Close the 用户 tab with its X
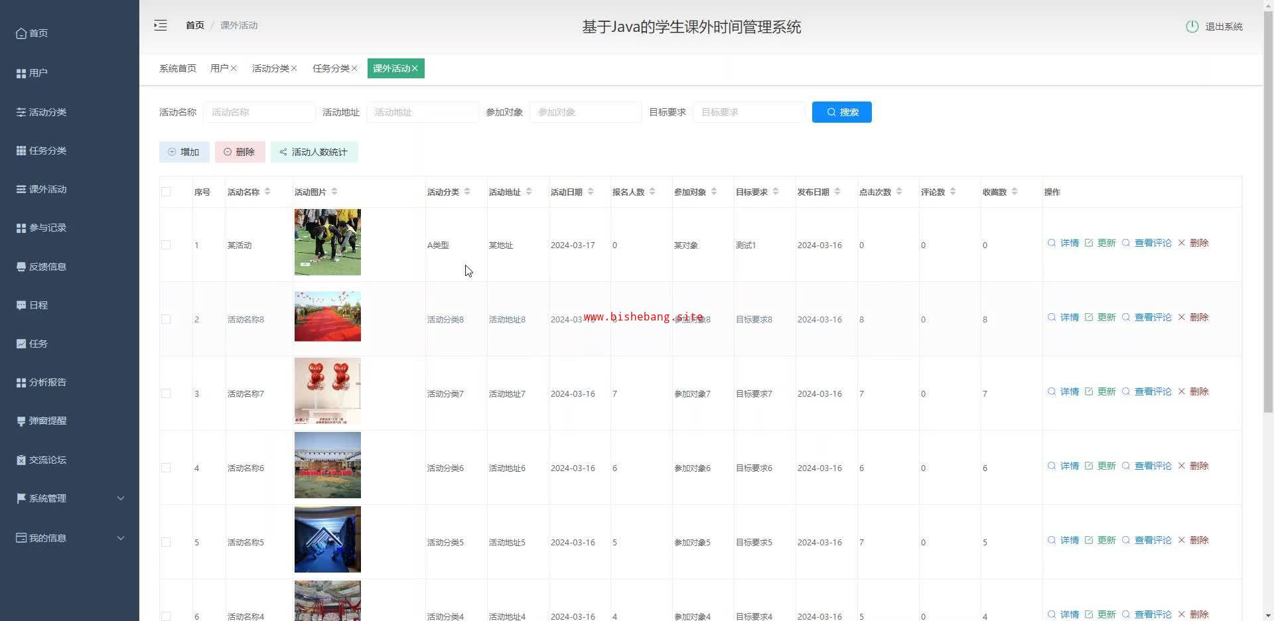 pos(234,68)
